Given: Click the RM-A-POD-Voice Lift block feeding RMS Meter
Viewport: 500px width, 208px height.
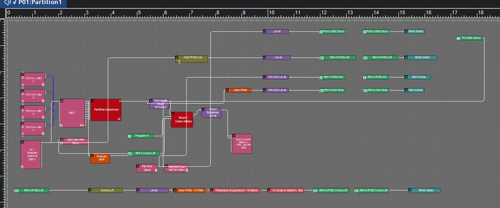Looking at the screenshot, I should coord(372,191).
